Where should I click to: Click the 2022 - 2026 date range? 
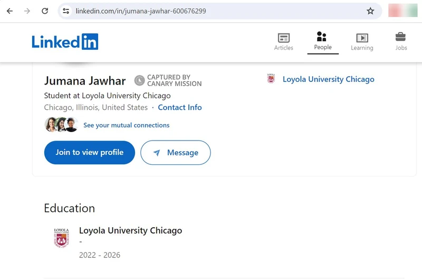point(100,255)
